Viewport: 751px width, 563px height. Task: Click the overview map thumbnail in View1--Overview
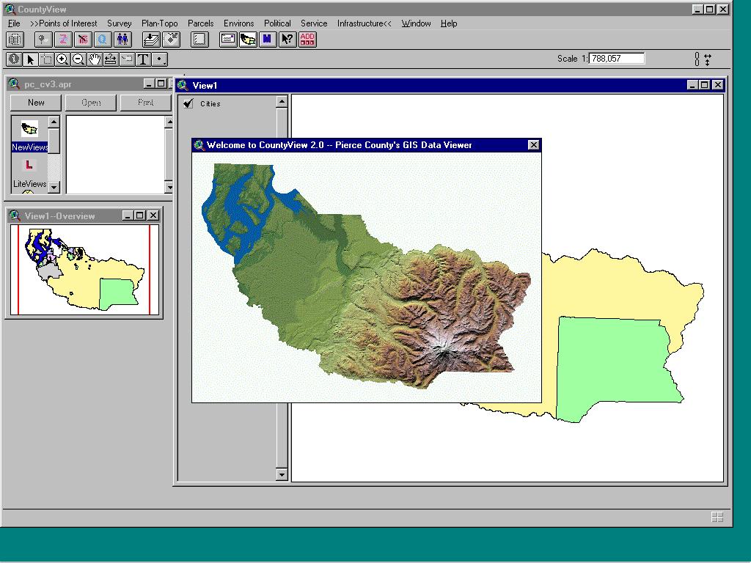pos(84,270)
